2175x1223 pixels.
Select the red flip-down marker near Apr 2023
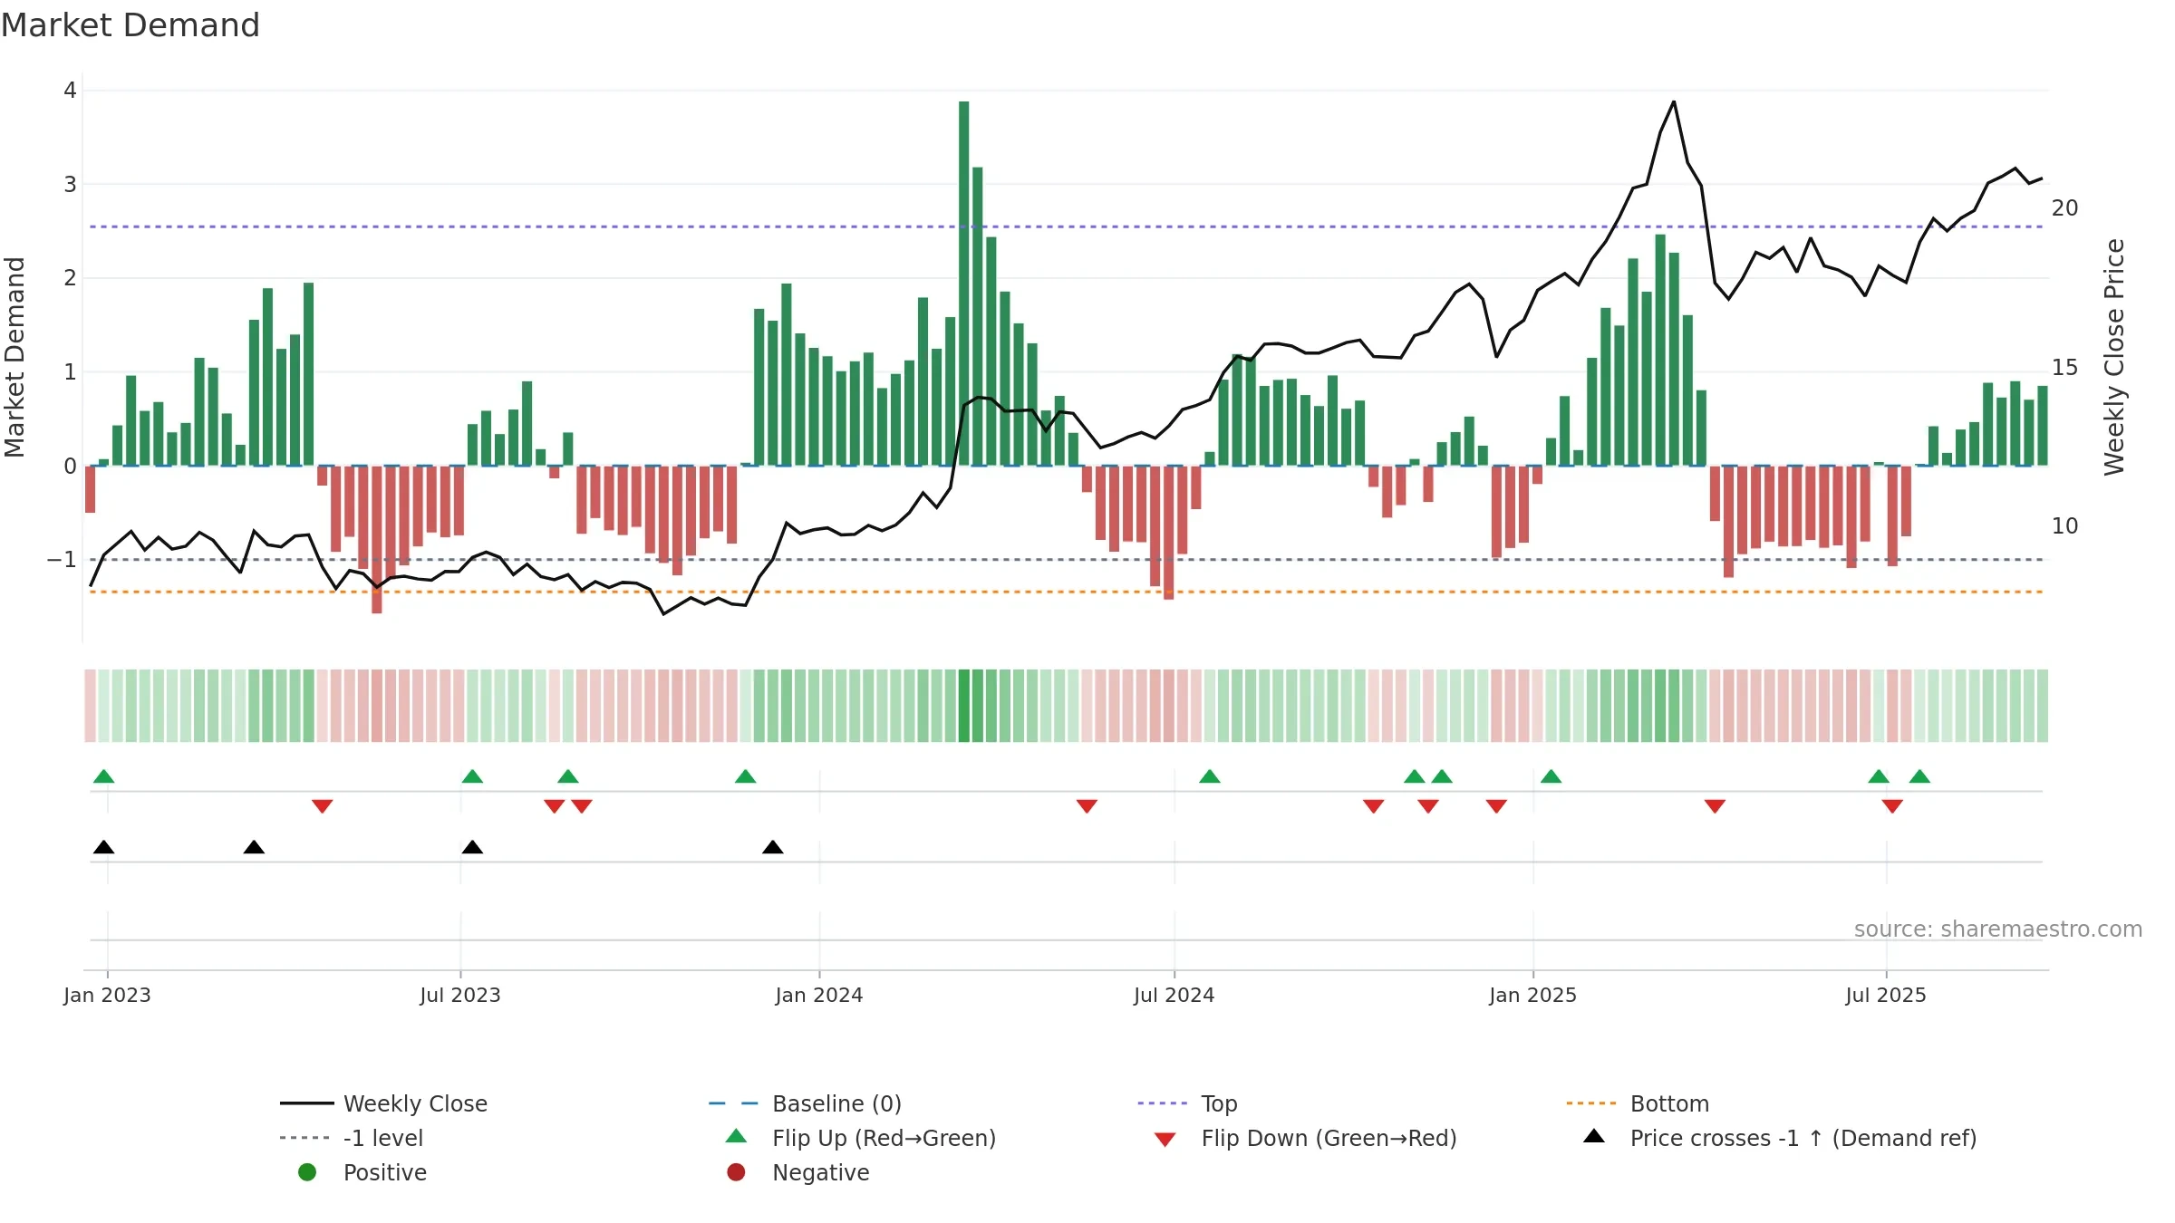click(x=323, y=806)
